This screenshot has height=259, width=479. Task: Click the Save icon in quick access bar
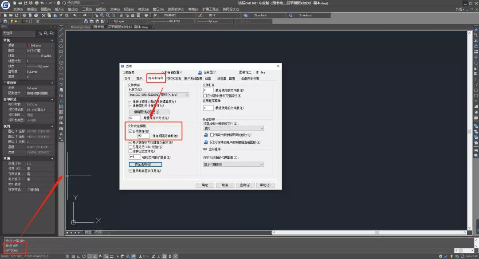26,3
